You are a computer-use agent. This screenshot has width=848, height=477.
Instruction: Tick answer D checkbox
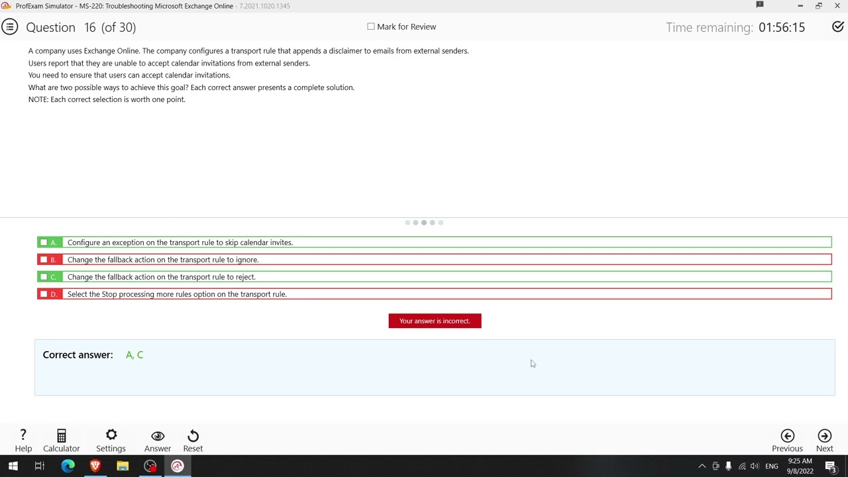click(44, 294)
